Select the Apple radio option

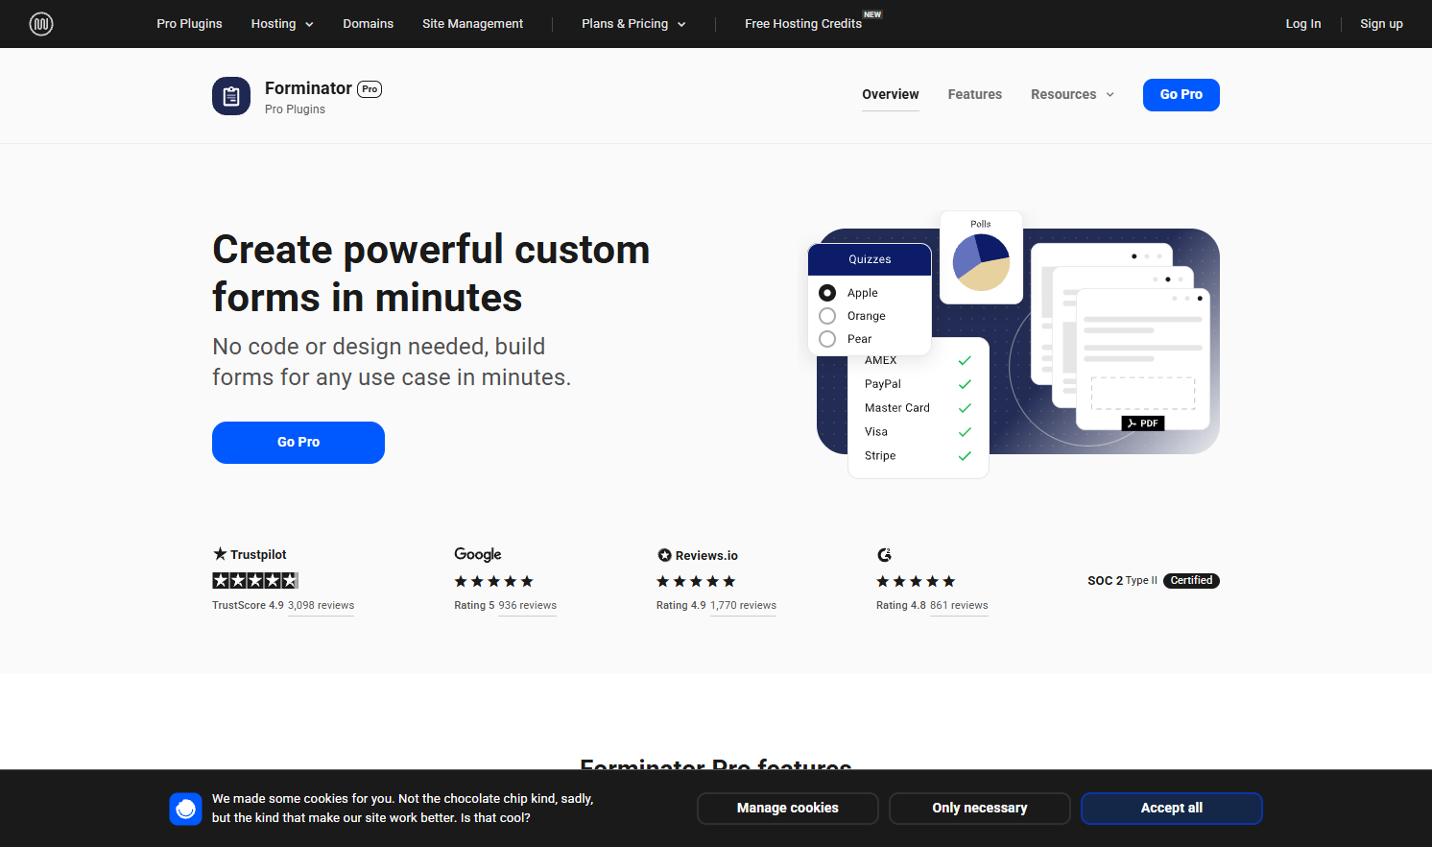pyautogui.click(x=827, y=293)
